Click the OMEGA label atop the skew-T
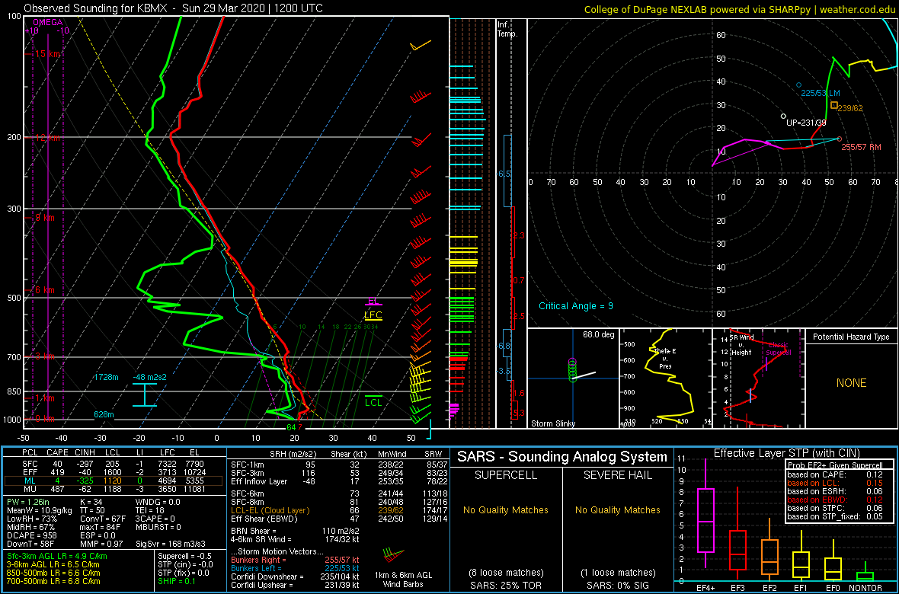This screenshot has width=899, height=594. click(x=47, y=22)
